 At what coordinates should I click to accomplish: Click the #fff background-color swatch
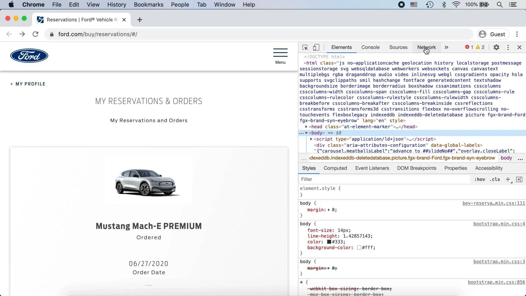click(x=359, y=248)
